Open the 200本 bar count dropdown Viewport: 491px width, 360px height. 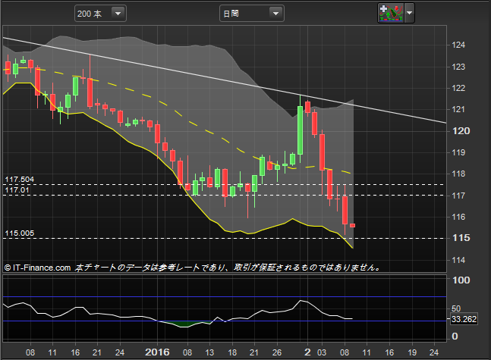point(100,14)
